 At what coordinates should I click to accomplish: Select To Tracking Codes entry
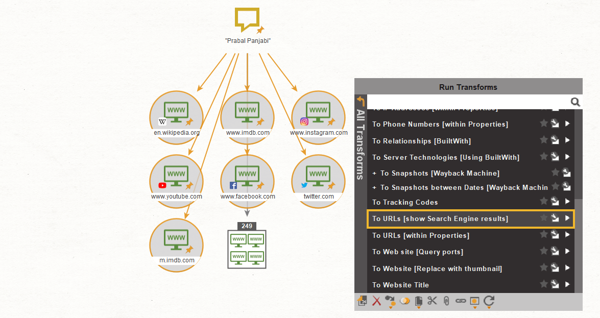[x=471, y=202]
